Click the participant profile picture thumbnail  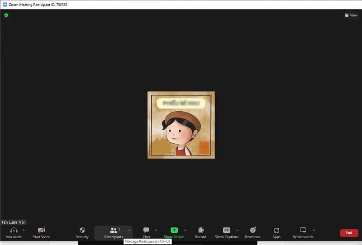coord(181,125)
